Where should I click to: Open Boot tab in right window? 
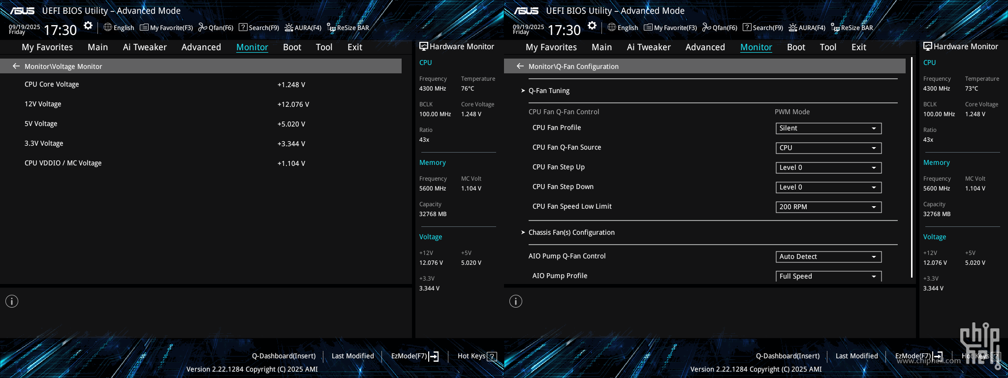tap(796, 47)
